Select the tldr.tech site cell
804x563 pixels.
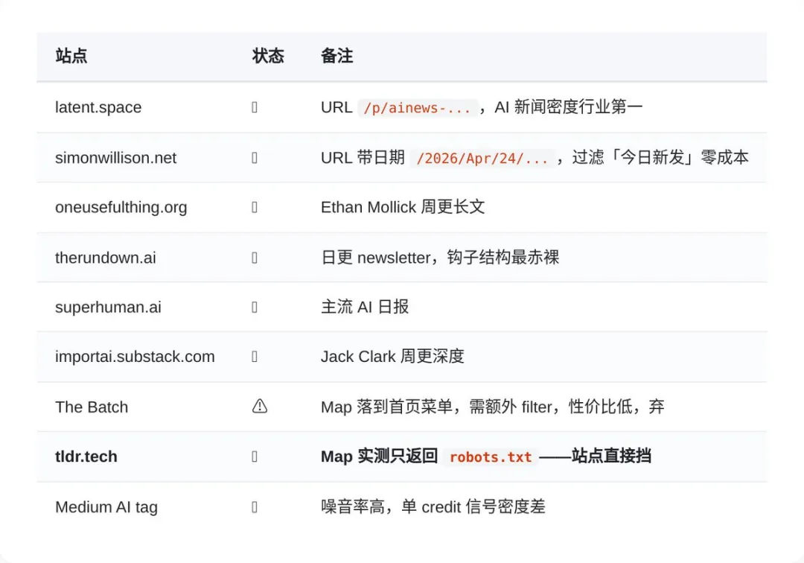point(86,457)
